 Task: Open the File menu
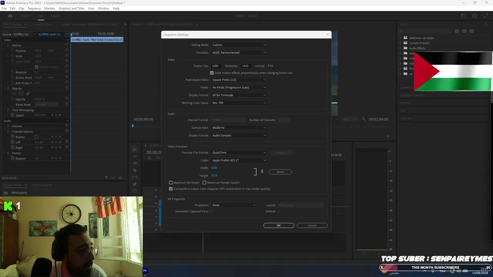4,8
